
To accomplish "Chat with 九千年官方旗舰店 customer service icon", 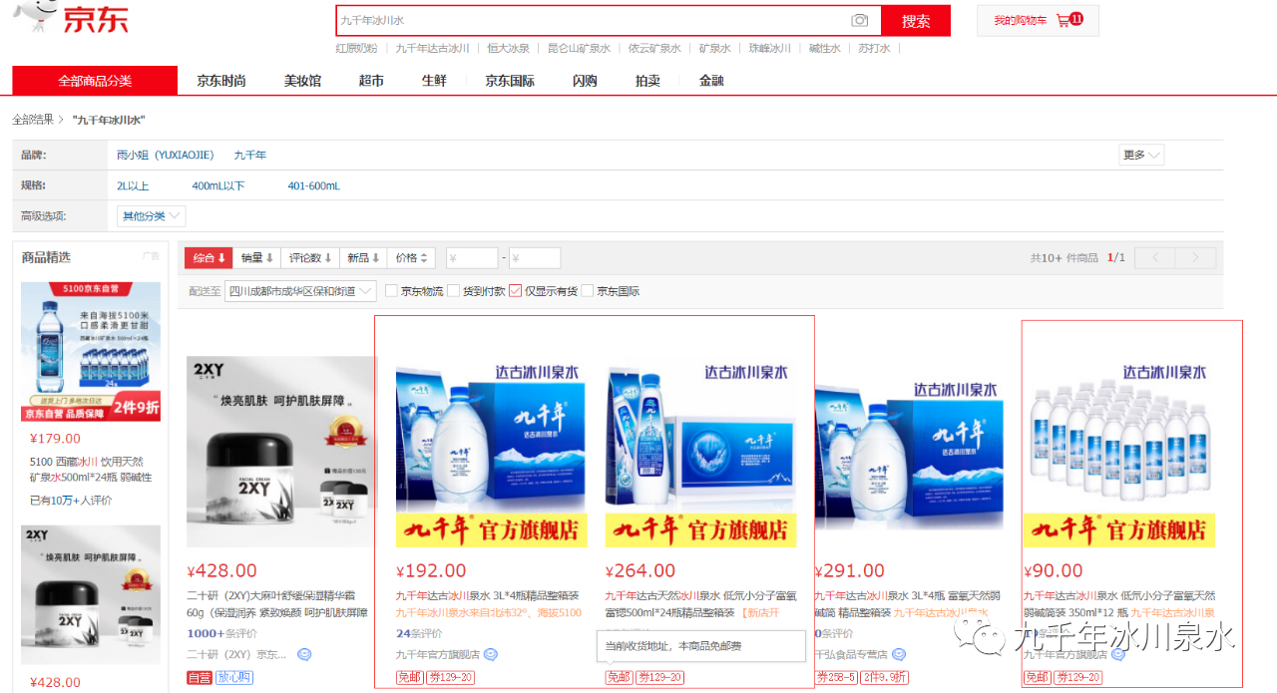I will [491, 655].
